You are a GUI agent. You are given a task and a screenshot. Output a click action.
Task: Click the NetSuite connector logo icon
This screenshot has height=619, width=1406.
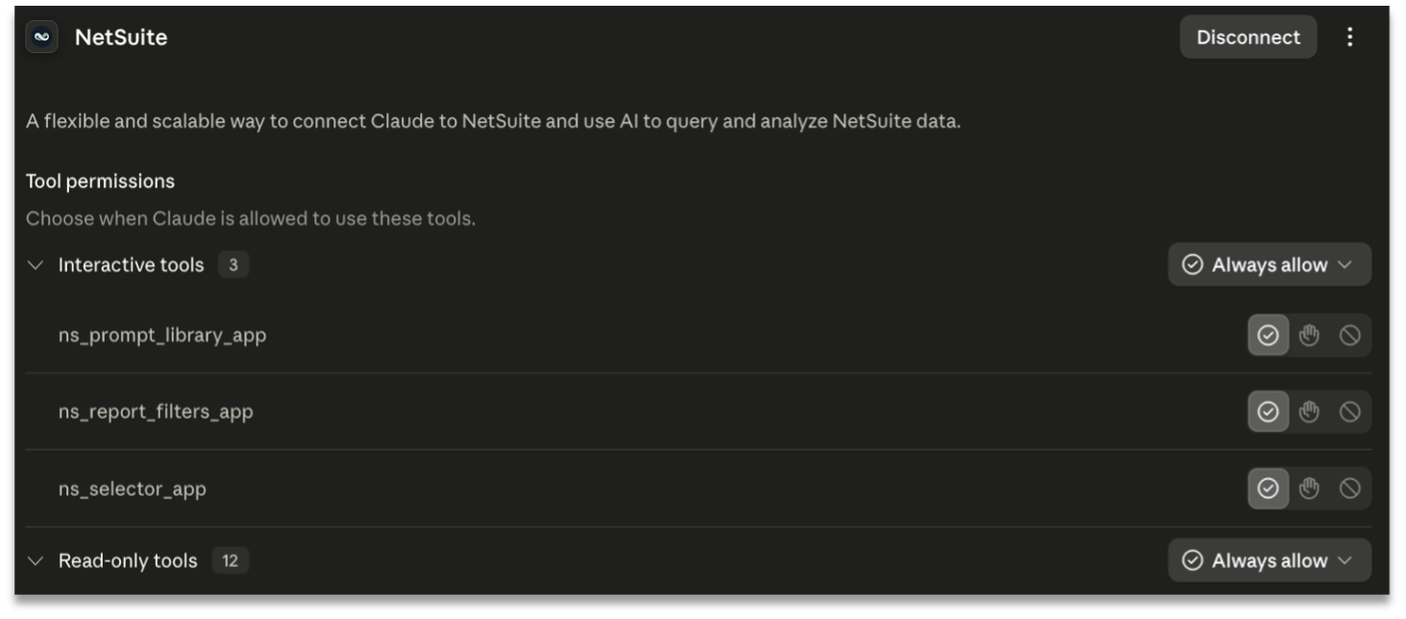41,37
